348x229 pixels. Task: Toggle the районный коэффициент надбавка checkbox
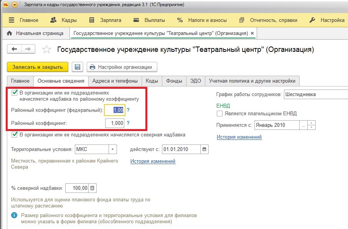pos(15,93)
